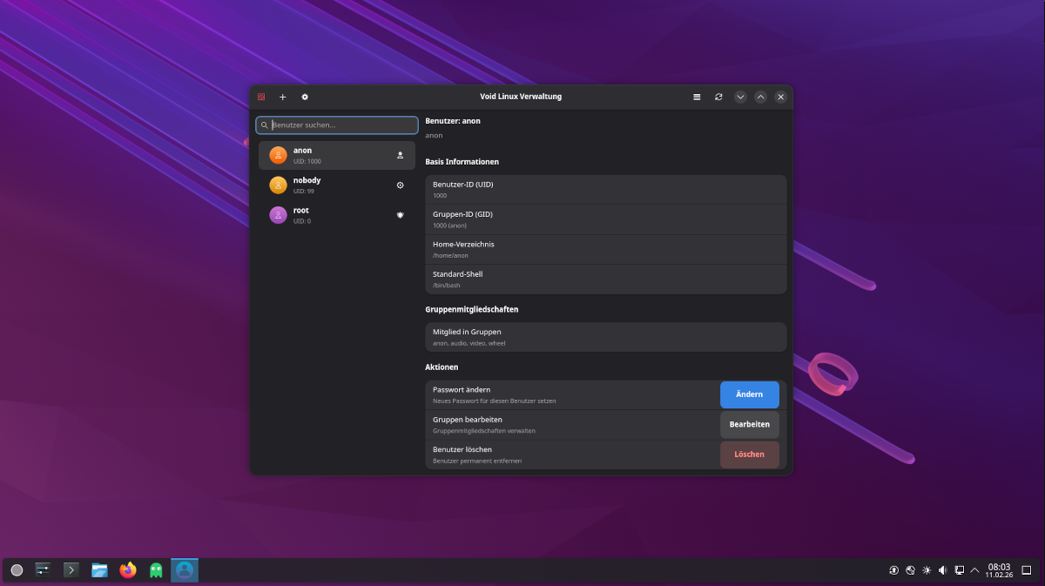The image size is (1045, 586).
Task: Click the red app icon in the title bar
Action: coord(261,97)
